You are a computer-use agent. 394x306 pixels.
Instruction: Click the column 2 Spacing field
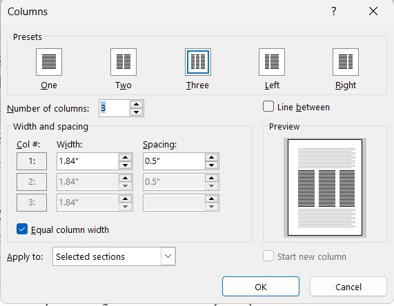[x=174, y=182]
